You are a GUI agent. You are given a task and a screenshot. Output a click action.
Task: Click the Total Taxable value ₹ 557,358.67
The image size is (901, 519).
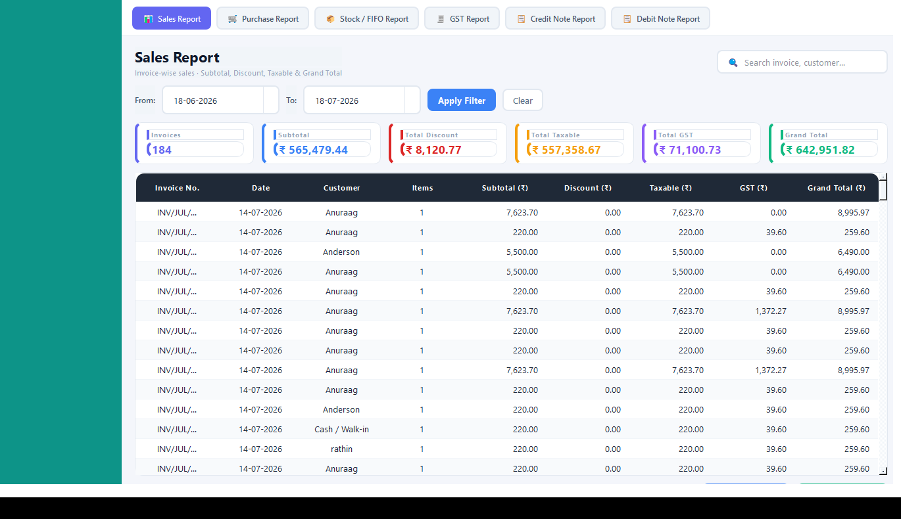566,150
